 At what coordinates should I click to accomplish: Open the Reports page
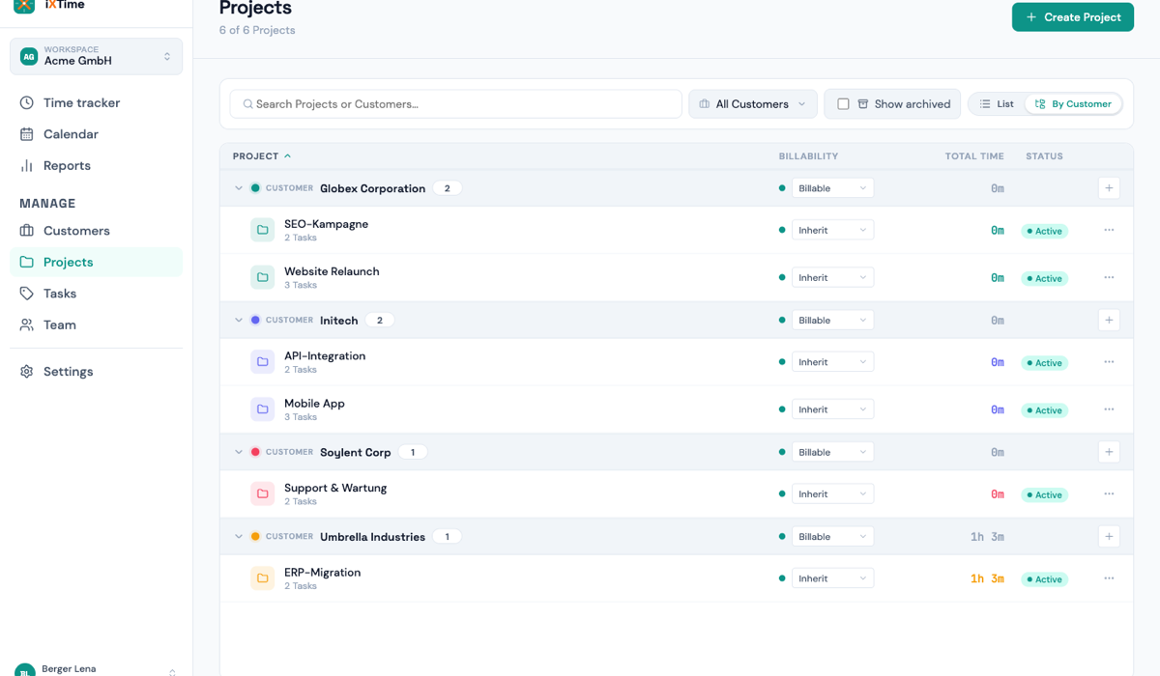coord(96,165)
